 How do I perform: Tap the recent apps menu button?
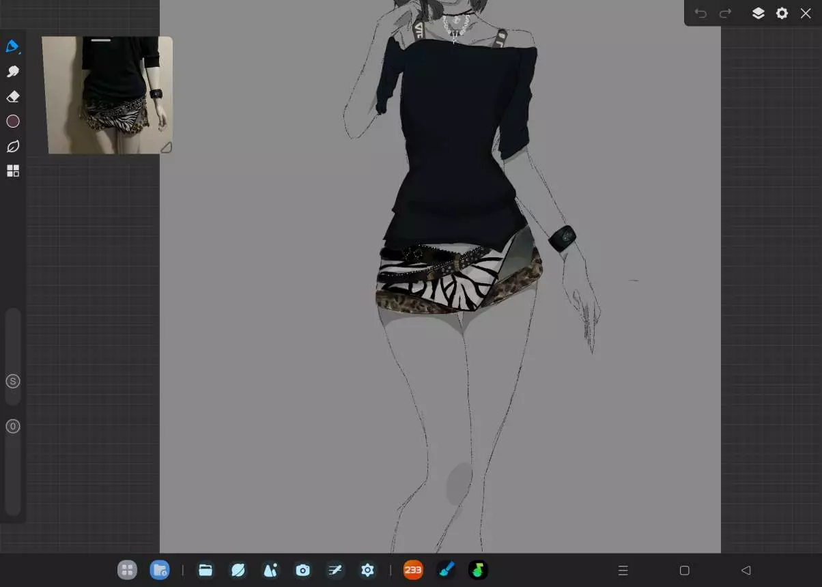[x=623, y=571]
